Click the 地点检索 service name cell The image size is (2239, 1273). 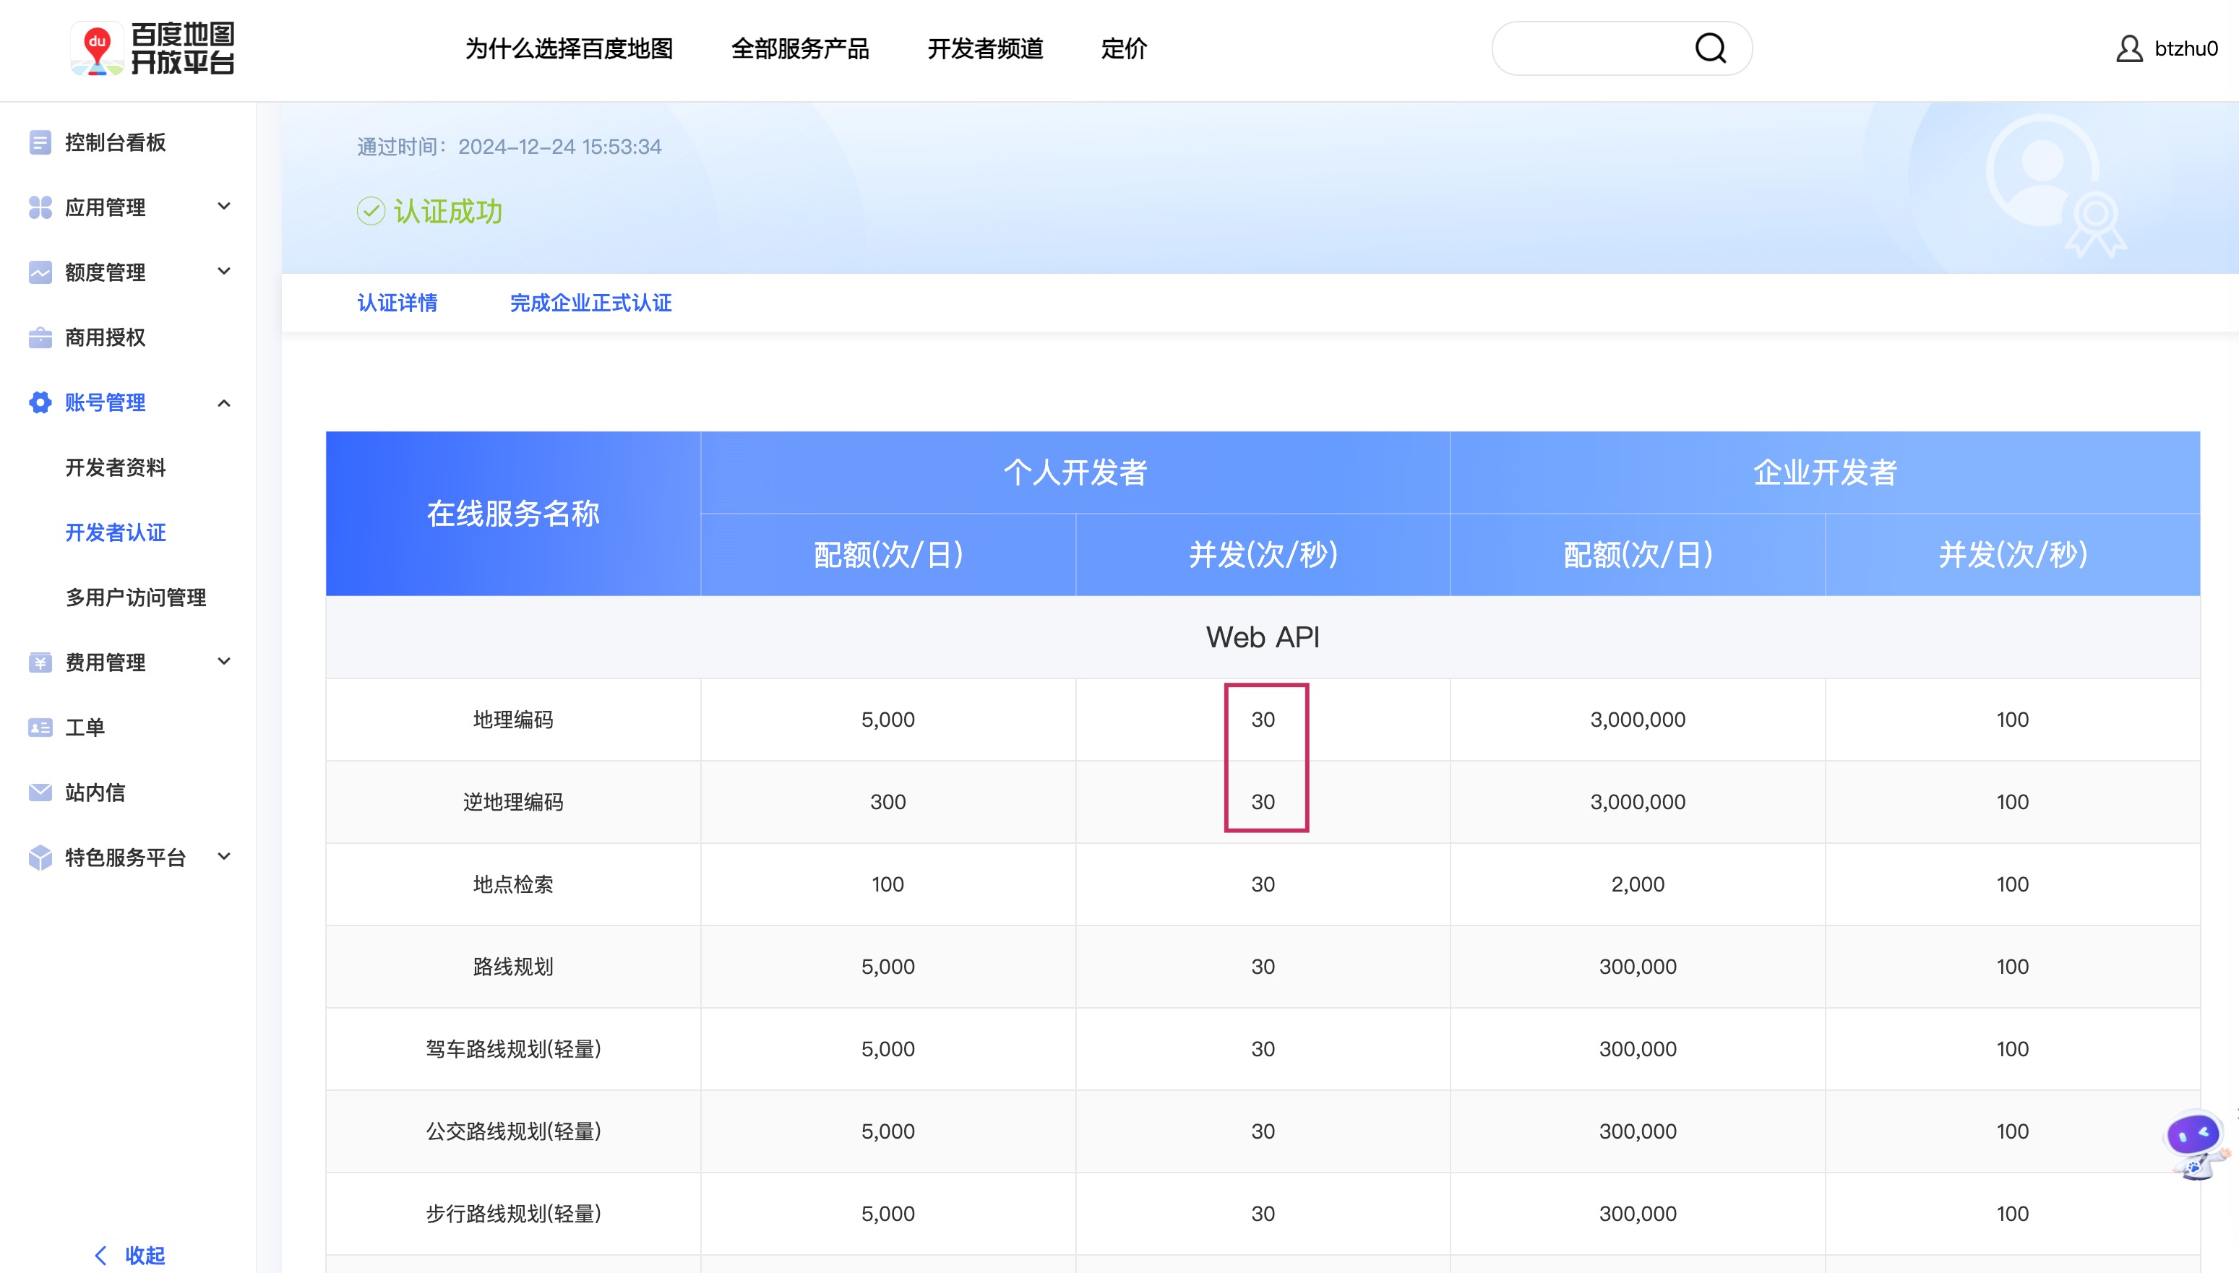[x=513, y=884]
